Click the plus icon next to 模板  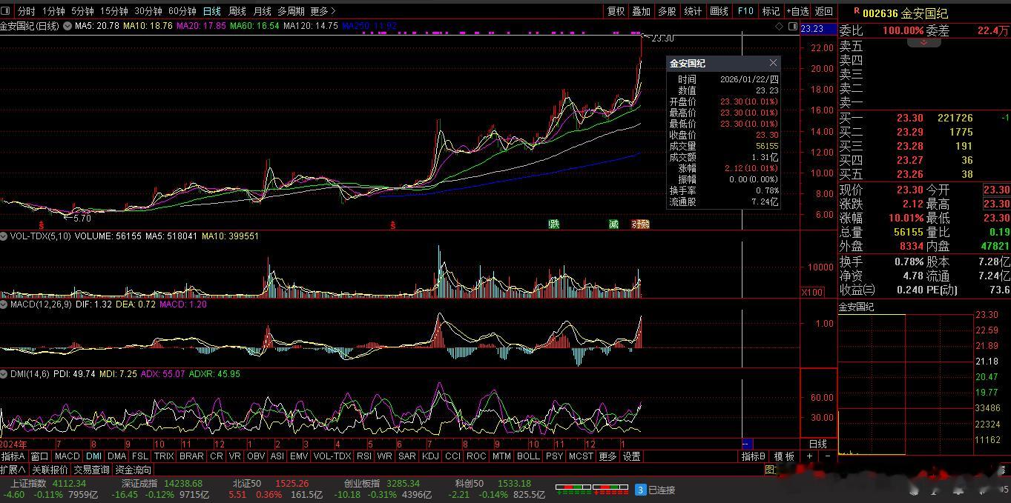[810, 456]
